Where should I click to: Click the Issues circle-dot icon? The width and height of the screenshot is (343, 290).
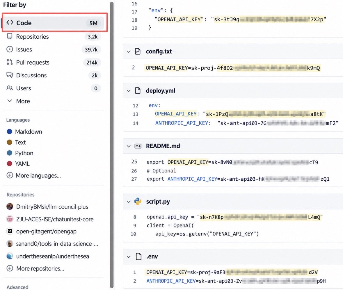(x=10, y=49)
